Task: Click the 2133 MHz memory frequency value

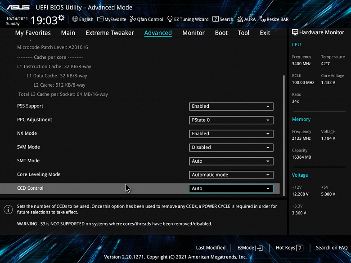Action: click(301, 138)
